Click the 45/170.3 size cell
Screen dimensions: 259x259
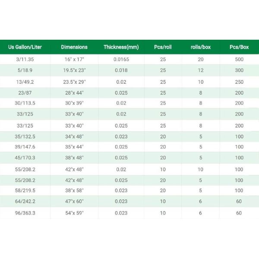[25, 158]
